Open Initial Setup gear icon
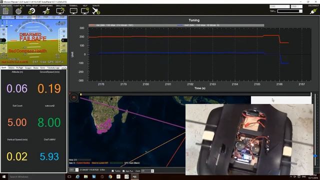This screenshot has width=320, height=180. [x=32, y=11]
